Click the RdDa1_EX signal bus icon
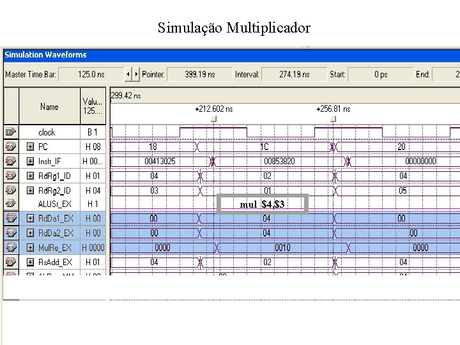The width and height of the screenshot is (460, 345). pyautogui.click(x=11, y=218)
